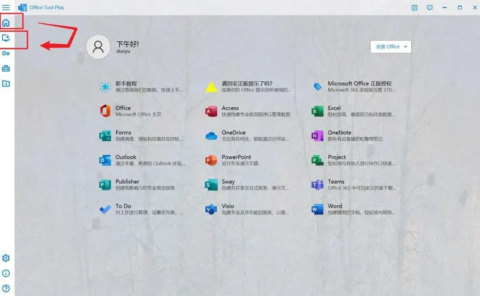Click the Outlook app icon
The height and width of the screenshot is (296, 480).
105,160
